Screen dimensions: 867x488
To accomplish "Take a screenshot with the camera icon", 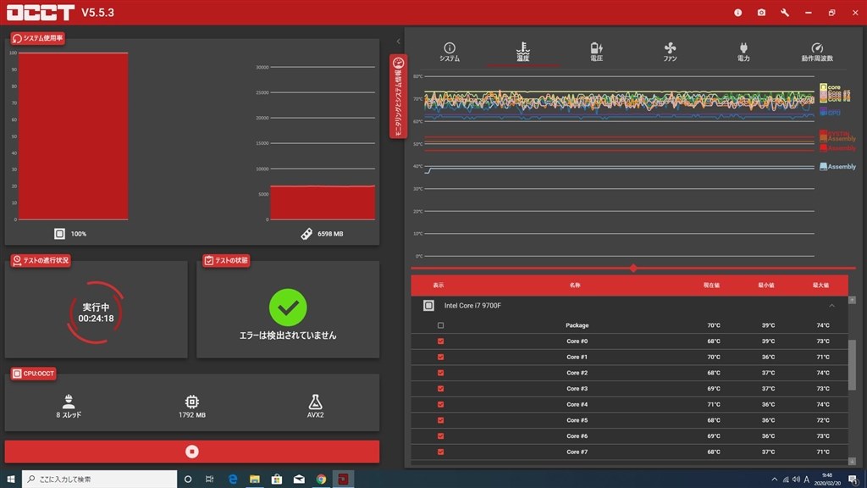I will [761, 12].
